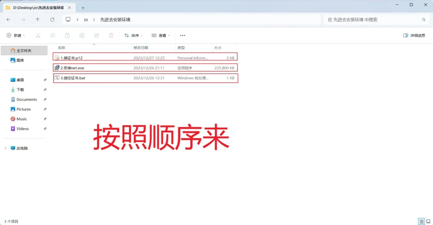Open the 查看 view menu
The image size is (433, 225).
coord(161,36)
